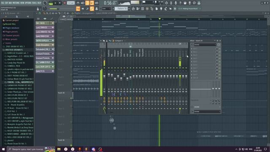Click the time display 0:56

[110, 3]
